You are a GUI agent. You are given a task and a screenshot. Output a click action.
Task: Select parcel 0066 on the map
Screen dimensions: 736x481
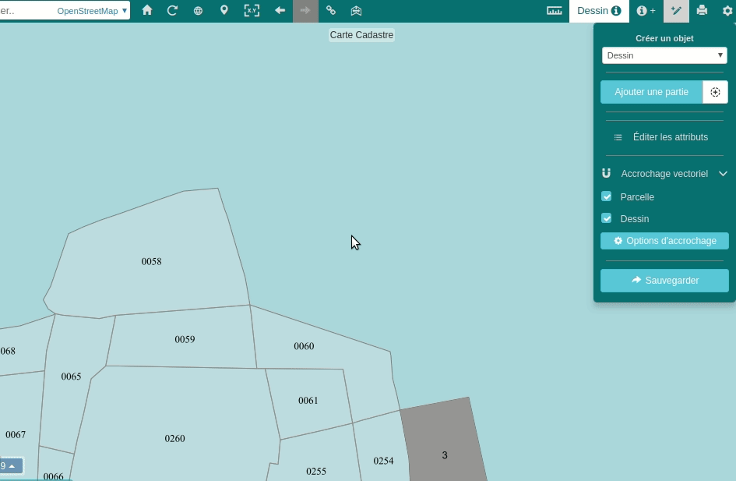(x=54, y=476)
